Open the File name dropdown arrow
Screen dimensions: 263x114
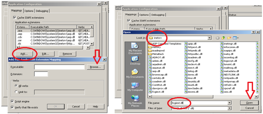229,103
